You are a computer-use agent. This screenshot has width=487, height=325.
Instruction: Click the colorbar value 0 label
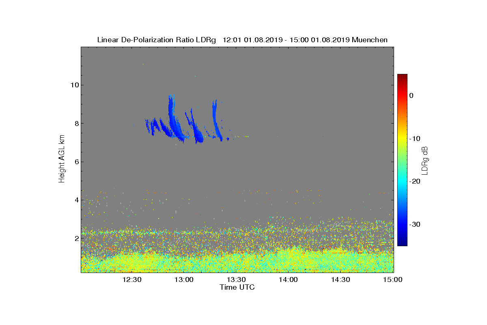[411, 95]
